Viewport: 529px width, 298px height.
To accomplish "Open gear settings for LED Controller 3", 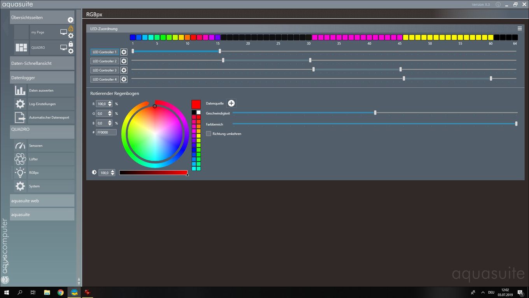I will (124, 70).
